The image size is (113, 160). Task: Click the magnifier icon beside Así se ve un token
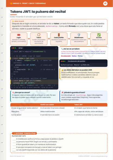pyautogui.click(x=62, y=49)
